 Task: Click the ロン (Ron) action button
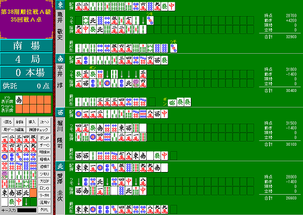44,188
